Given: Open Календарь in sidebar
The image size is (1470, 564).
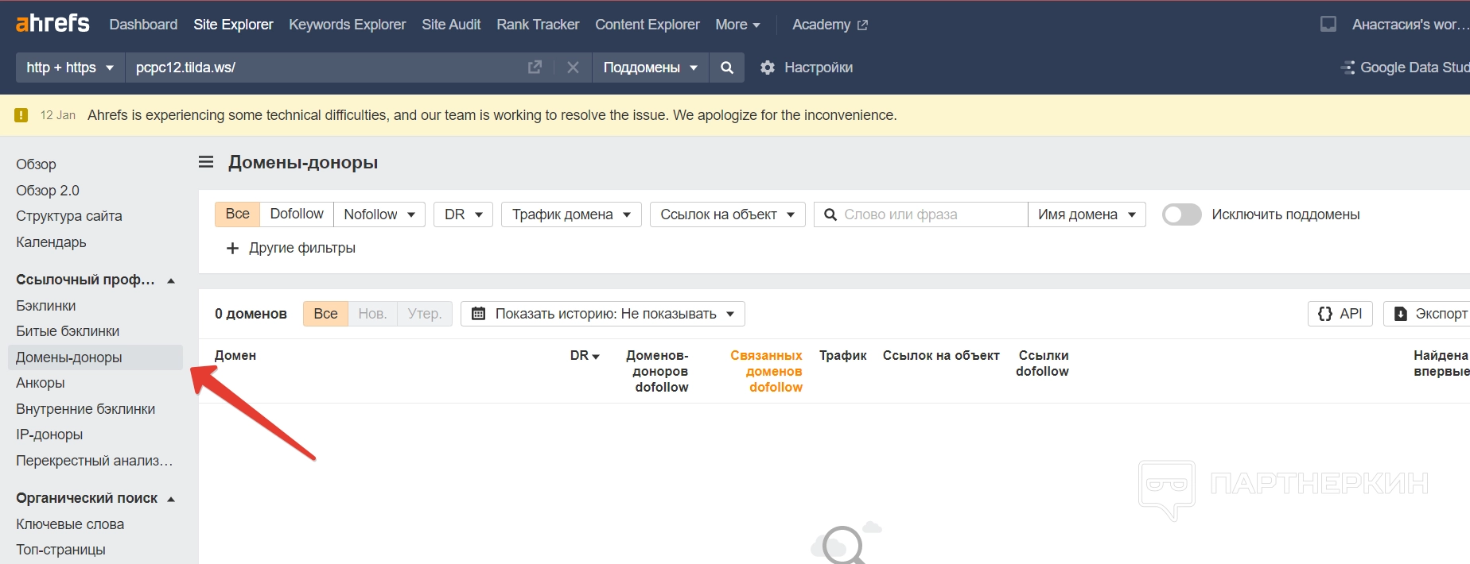Looking at the screenshot, I should click(x=51, y=242).
